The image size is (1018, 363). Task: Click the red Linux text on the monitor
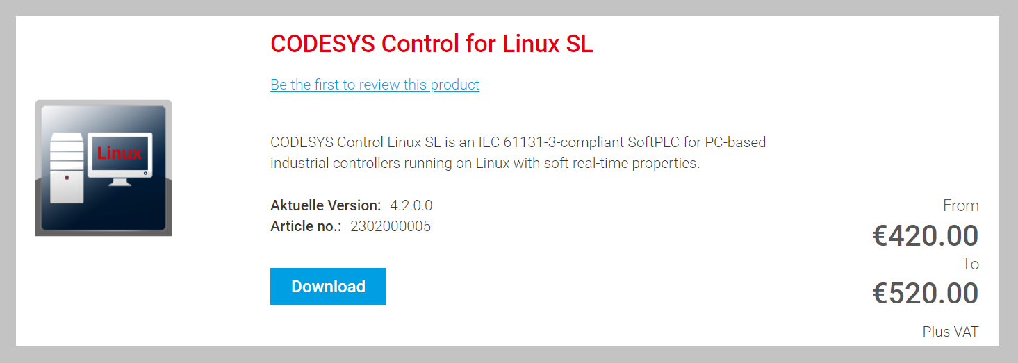click(120, 153)
